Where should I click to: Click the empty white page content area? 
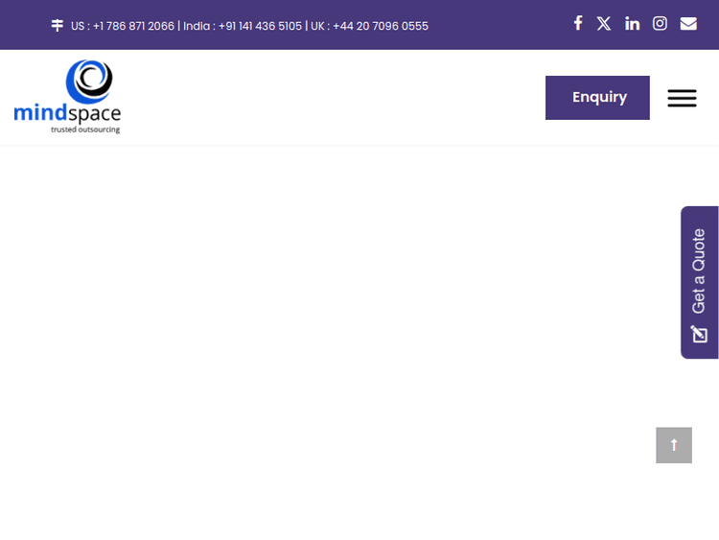pos(336,317)
